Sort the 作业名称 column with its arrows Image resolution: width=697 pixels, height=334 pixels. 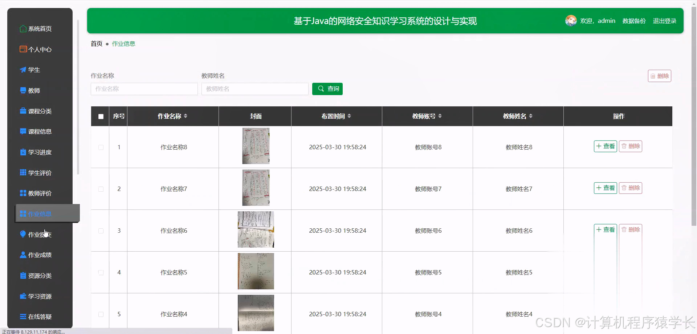pos(186,116)
